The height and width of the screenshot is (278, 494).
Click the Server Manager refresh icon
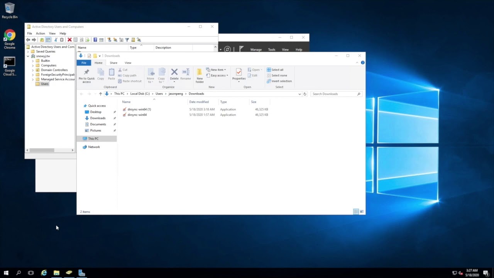point(227,49)
